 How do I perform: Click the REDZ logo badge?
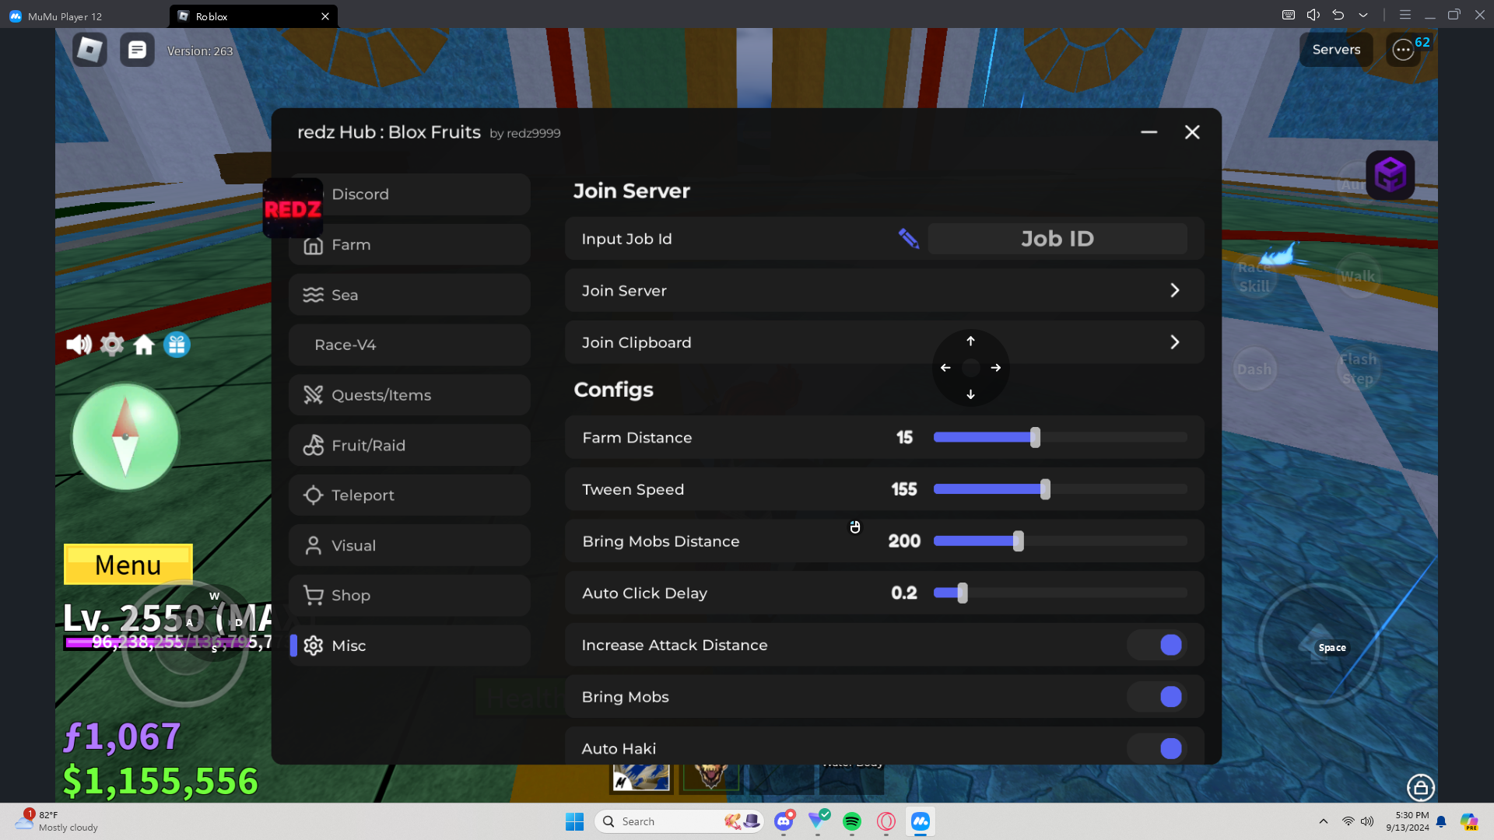293,208
